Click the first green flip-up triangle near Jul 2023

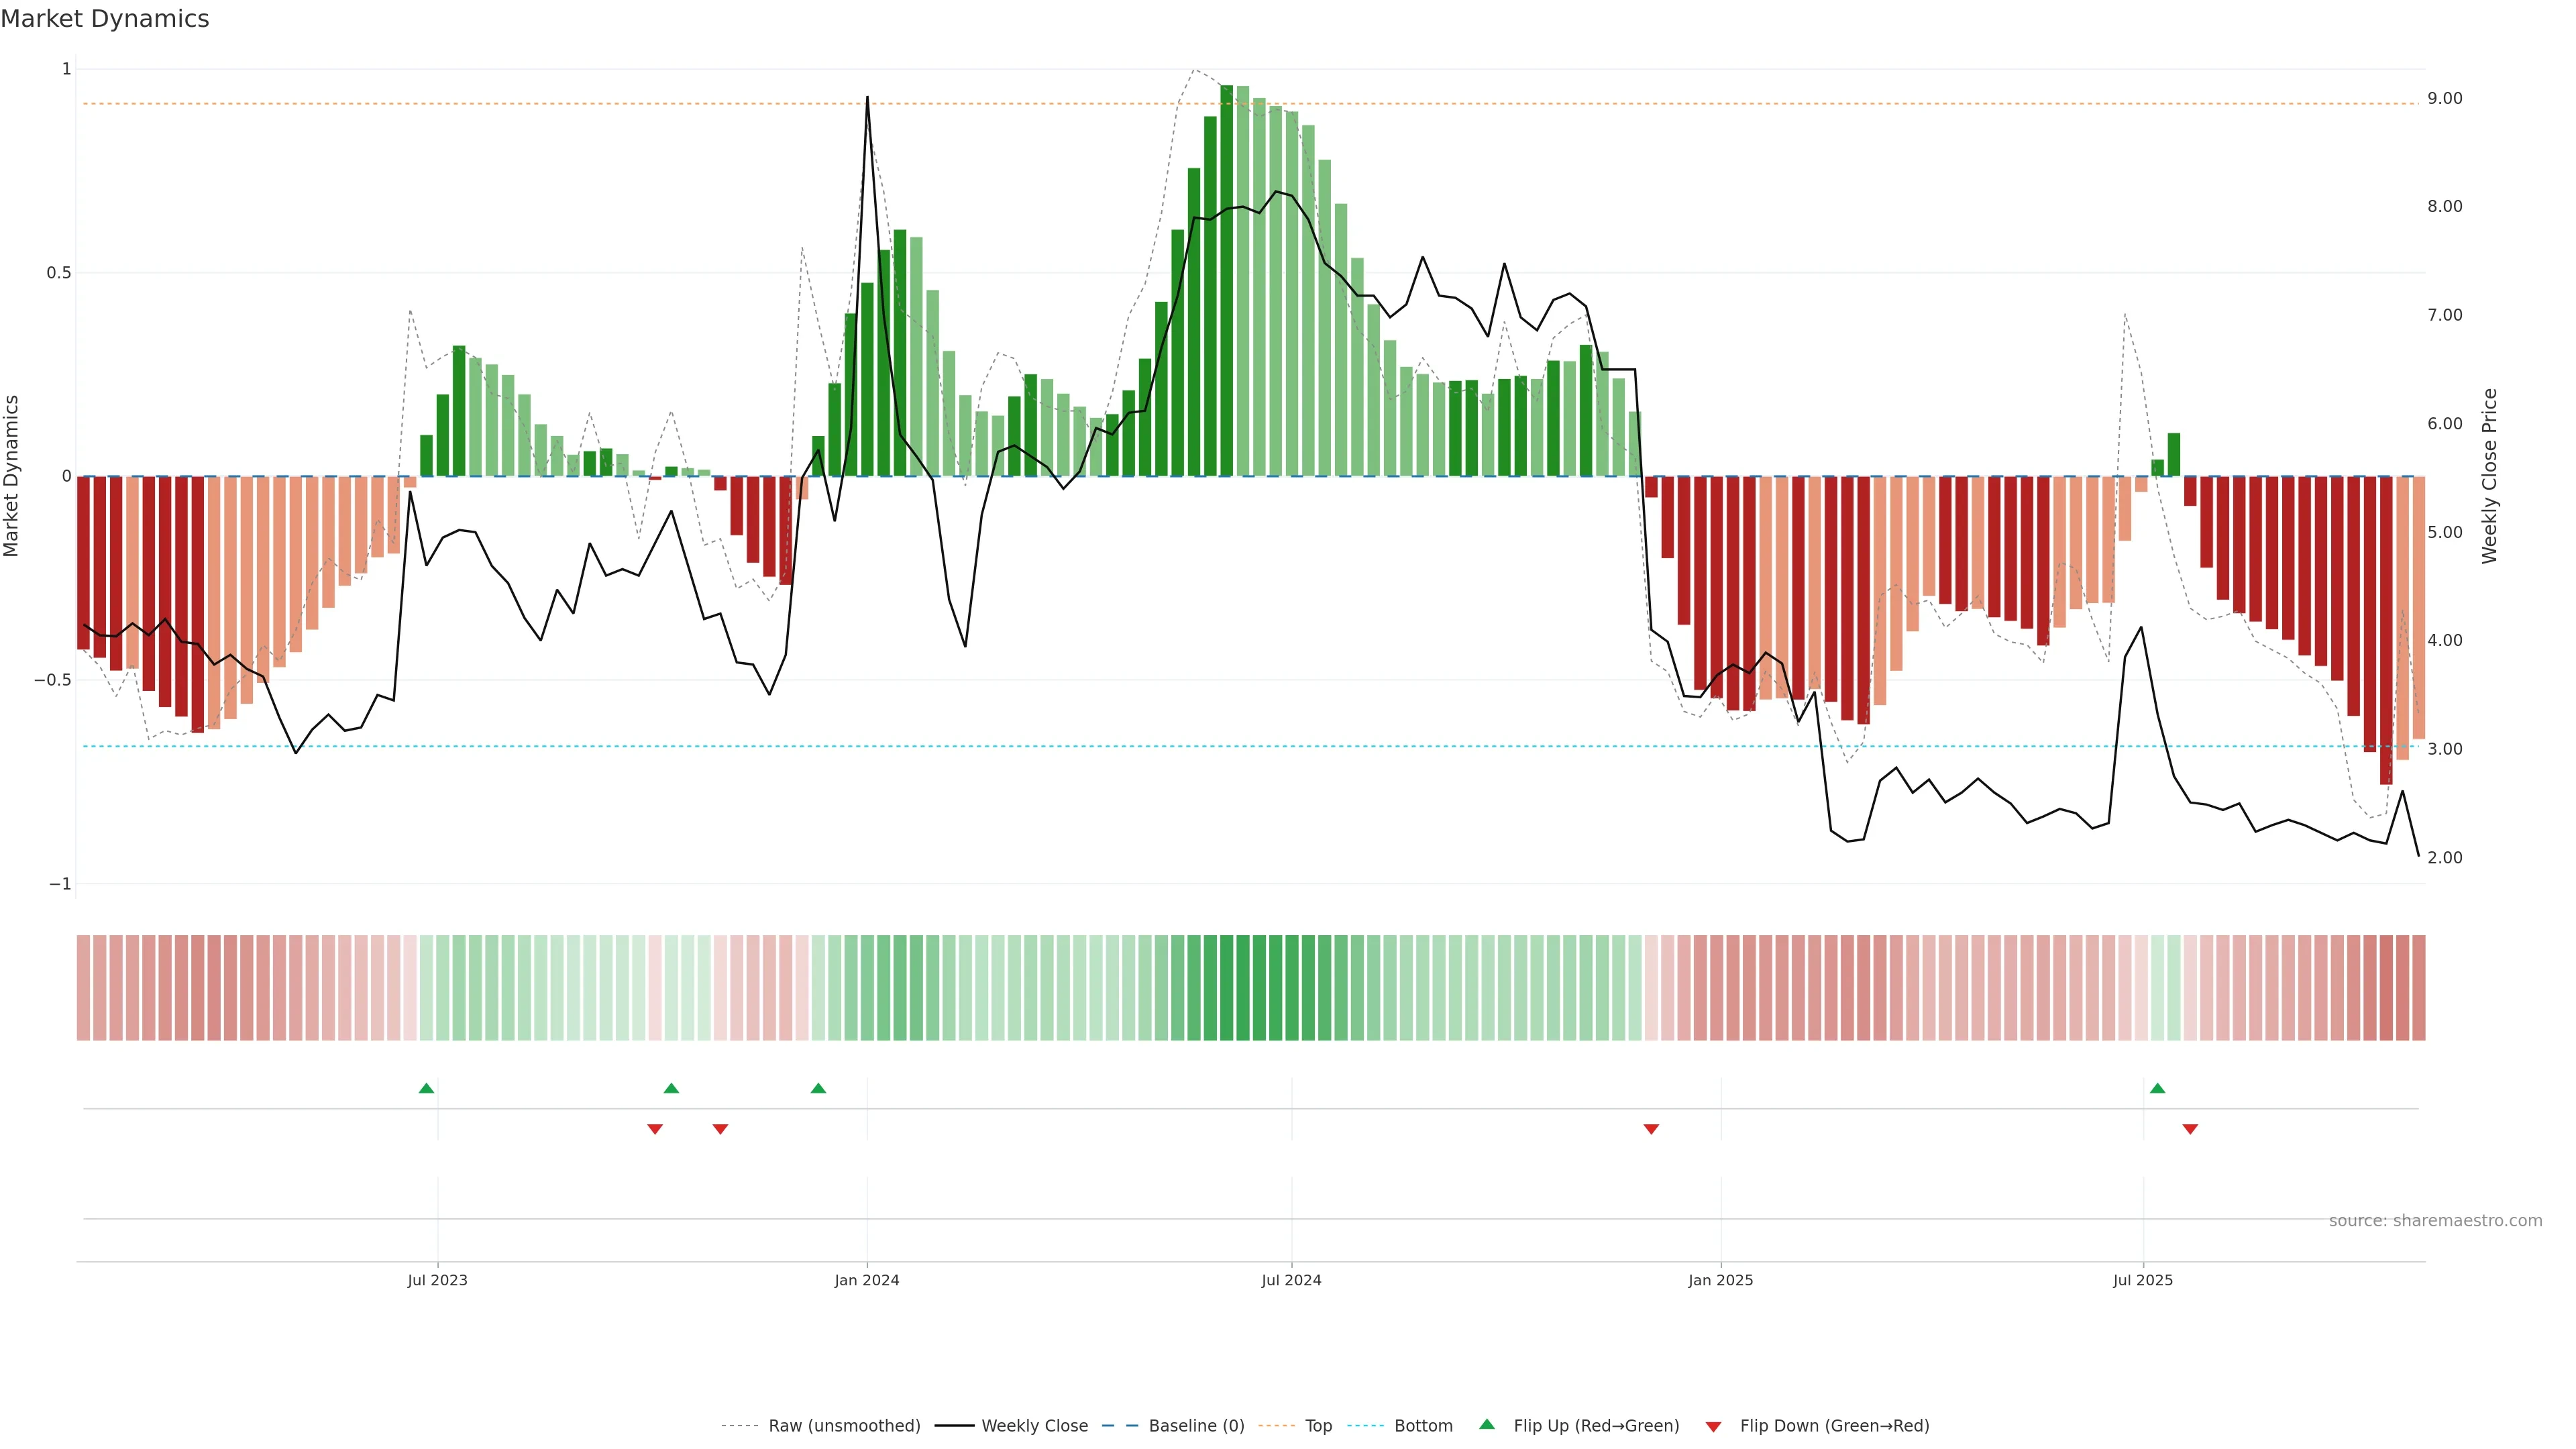tap(426, 1088)
